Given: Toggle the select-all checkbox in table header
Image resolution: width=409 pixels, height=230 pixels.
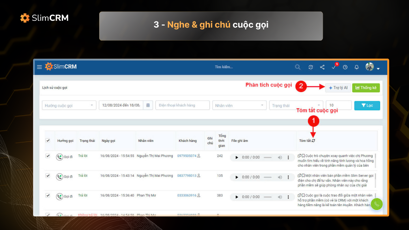Looking at the screenshot, I should (48, 140).
